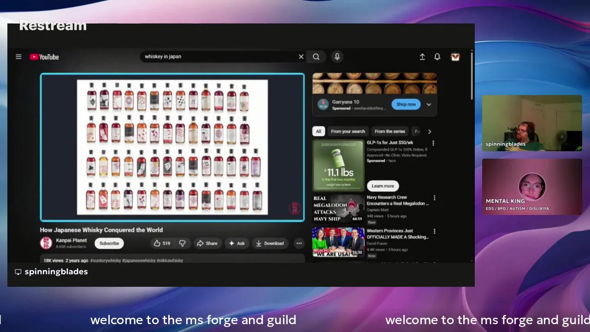Viewport: 590px width, 332px height.
Task: Open the Garryana 10 ad logo
Action: point(323,105)
